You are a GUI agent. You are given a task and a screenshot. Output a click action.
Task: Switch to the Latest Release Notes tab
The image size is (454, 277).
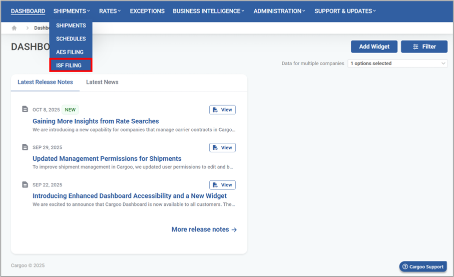(x=45, y=82)
